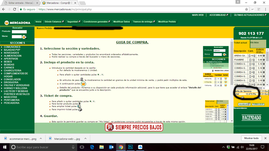Open Outlook from taskbar

click(x=111, y=147)
